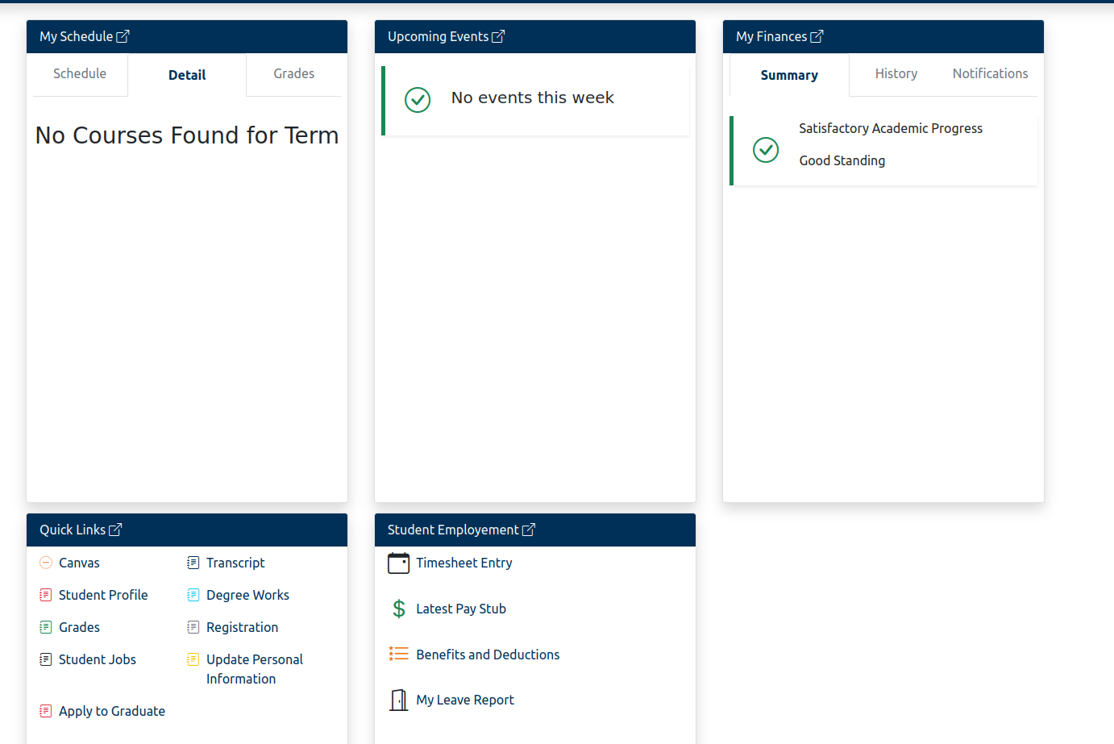Image resolution: width=1114 pixels, height=744 pixels.
Task: Click the My Leave Report door icon
Action: pyautogui.click(x=399, y=700)
